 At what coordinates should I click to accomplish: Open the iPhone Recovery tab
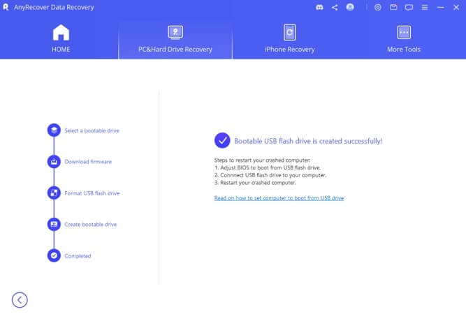coord(289,39)
